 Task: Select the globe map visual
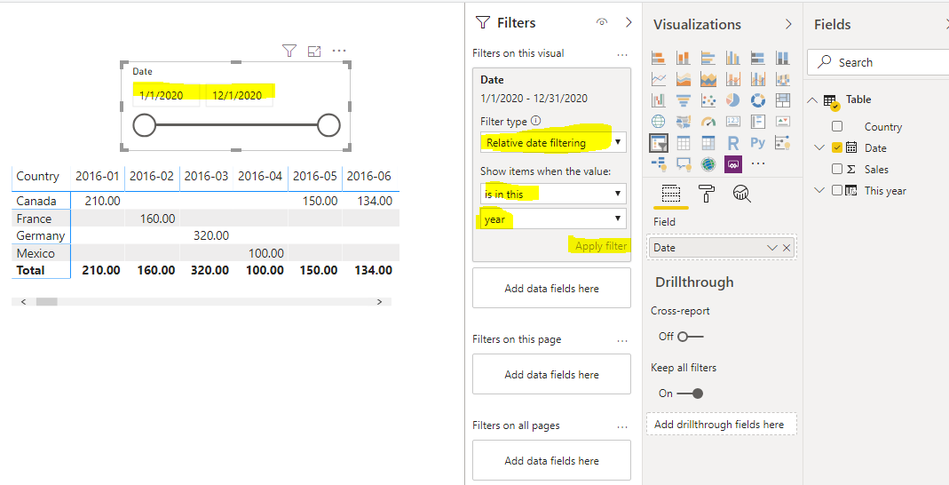click(659, 121)
